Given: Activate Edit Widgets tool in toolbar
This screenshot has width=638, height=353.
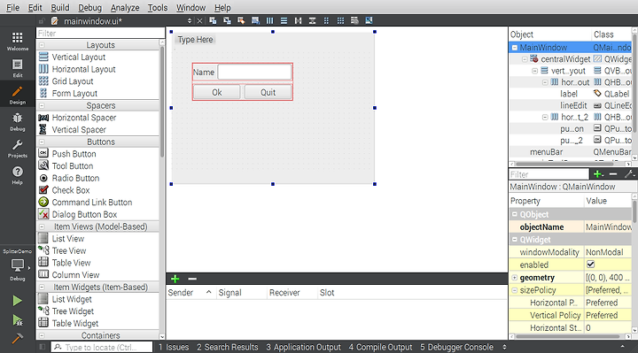Looking at the screenshot, I should [x=213, y=20].
